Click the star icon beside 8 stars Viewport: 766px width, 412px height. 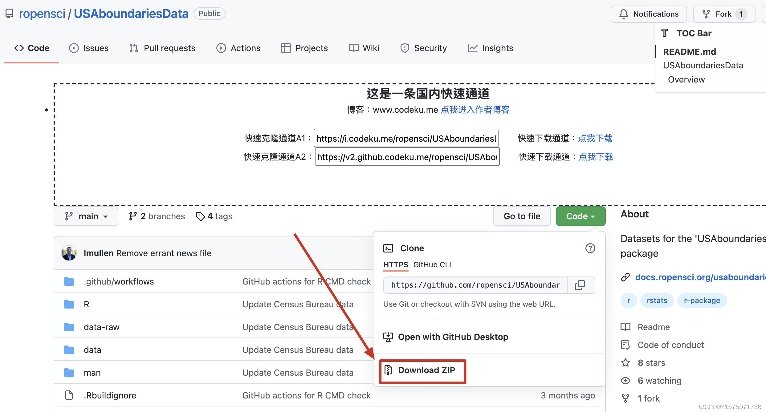[625, 363]
